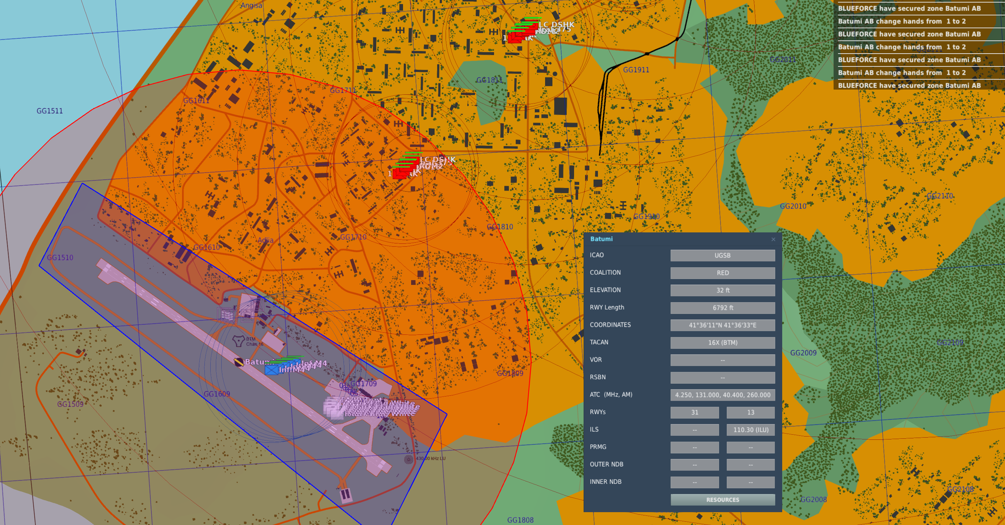Click the ATC frequencies field
This screenshot has height=525, width=1005.
722,395
